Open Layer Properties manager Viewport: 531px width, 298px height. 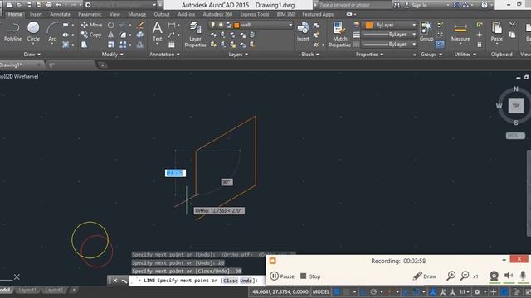[x=195, y=34]
